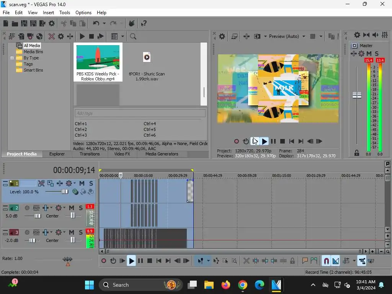The image size is (392, 294).
Task: Click the playback Rate slider
Action: pos(67,259)
